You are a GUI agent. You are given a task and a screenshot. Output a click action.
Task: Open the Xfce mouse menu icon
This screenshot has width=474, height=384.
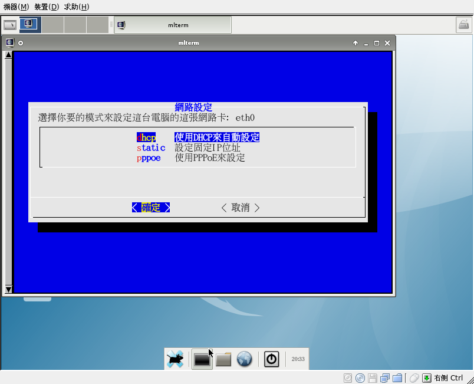point(175,359)
